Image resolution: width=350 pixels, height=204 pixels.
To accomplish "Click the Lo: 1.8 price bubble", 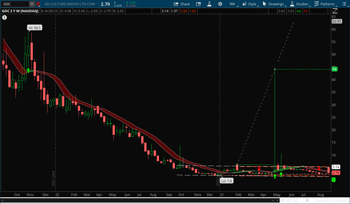I will (226, 181).
